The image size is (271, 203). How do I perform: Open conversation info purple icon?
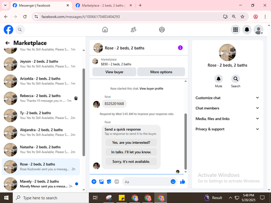tap(180, 48)
